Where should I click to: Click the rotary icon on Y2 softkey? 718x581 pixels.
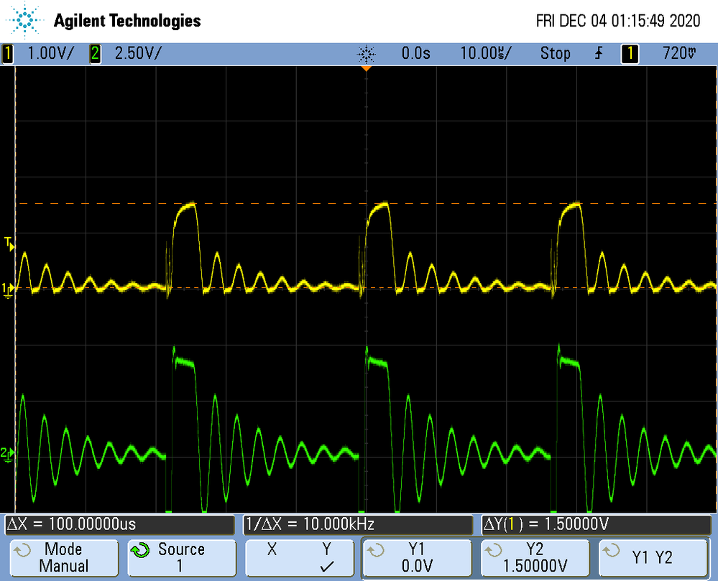pos(494,550)
